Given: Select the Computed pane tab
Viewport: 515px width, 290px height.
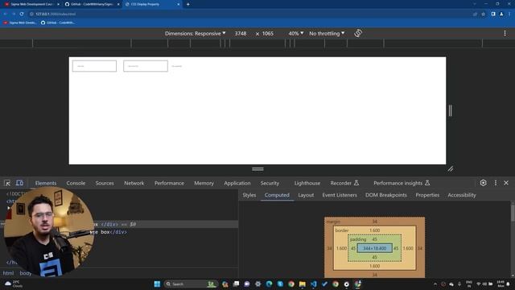Looking at the screenshot, I should pos(277,195).
